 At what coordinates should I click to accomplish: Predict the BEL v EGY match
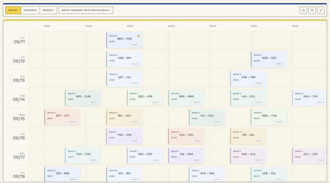click(135, 122)
